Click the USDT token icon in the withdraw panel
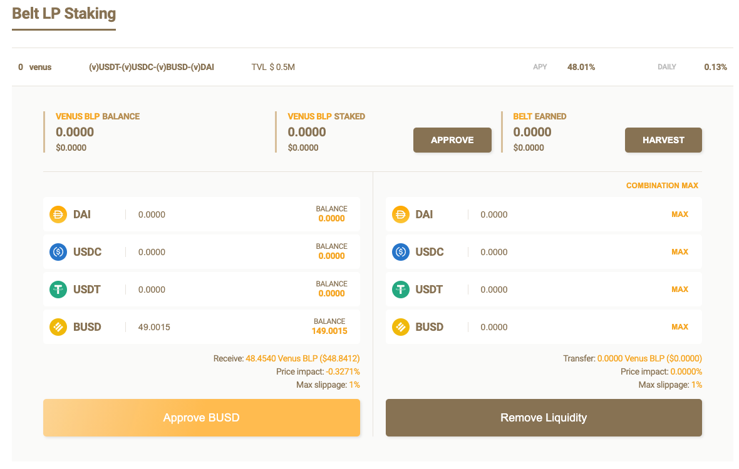Viewport: 739px width, 469px height. (x=400, y=289)
